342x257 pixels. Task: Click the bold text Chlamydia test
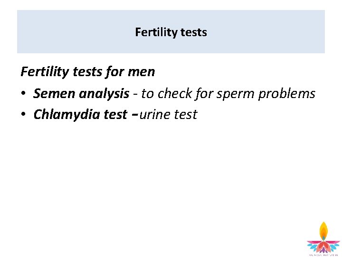click(80, 115)
